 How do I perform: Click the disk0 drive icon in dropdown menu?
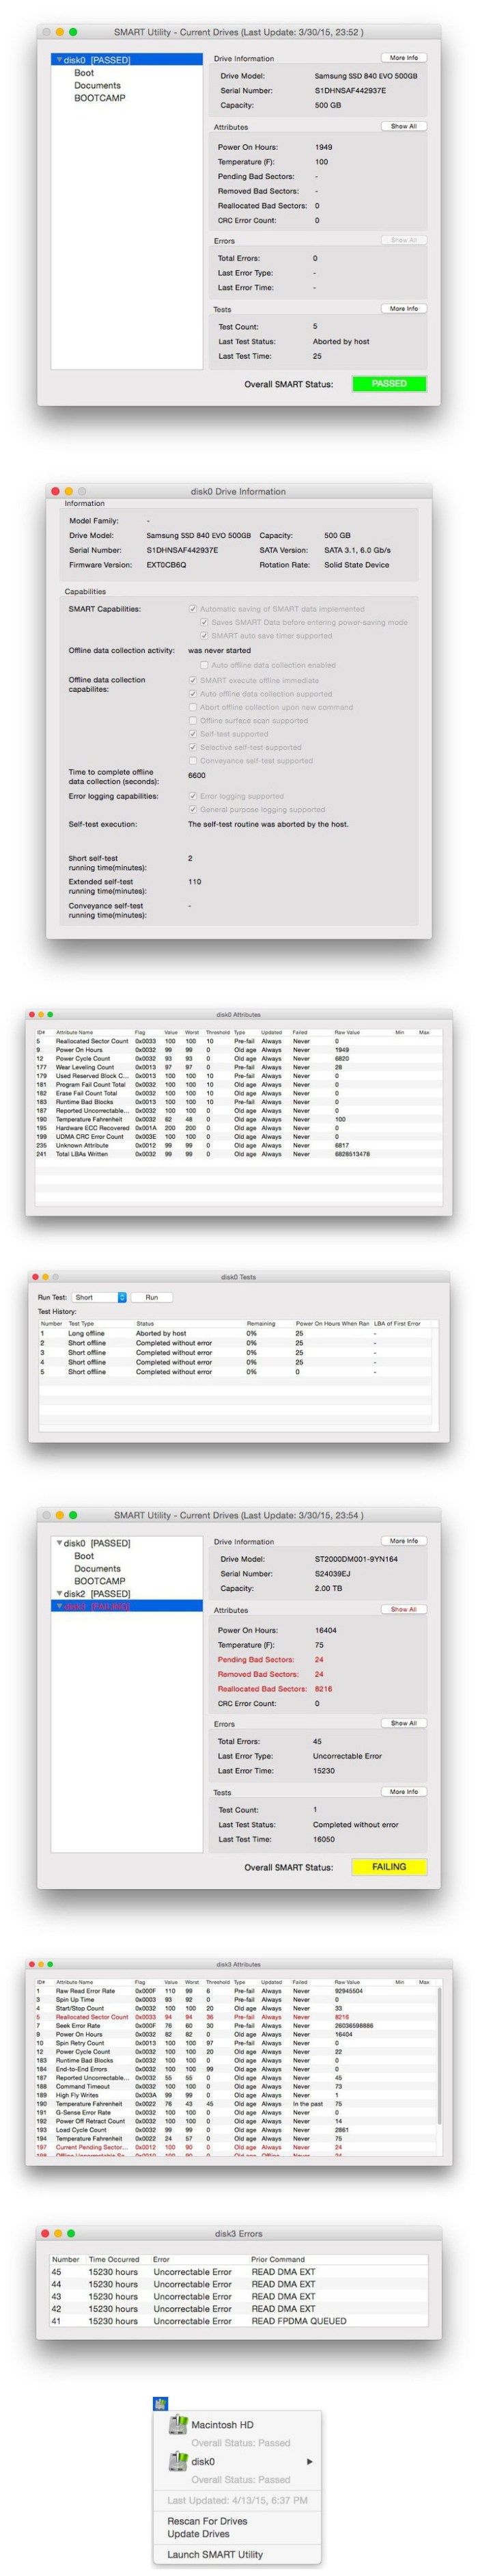click(x=178, y=2461)
